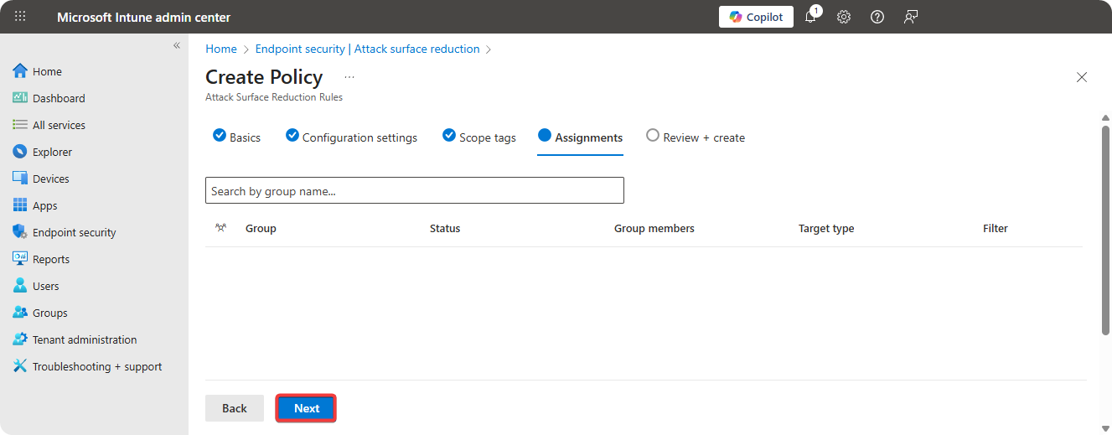
Task: Open Tenant administration in the sidebar
Action: (x=84, y=339)
